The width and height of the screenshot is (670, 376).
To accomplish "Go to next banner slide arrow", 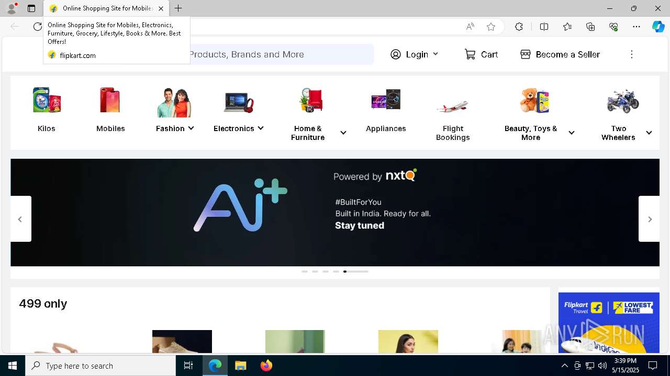I will click(650, 219).
